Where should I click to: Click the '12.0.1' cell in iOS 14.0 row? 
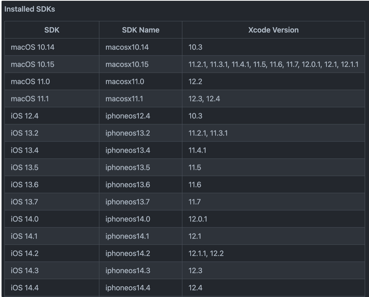tap(273, 219)
